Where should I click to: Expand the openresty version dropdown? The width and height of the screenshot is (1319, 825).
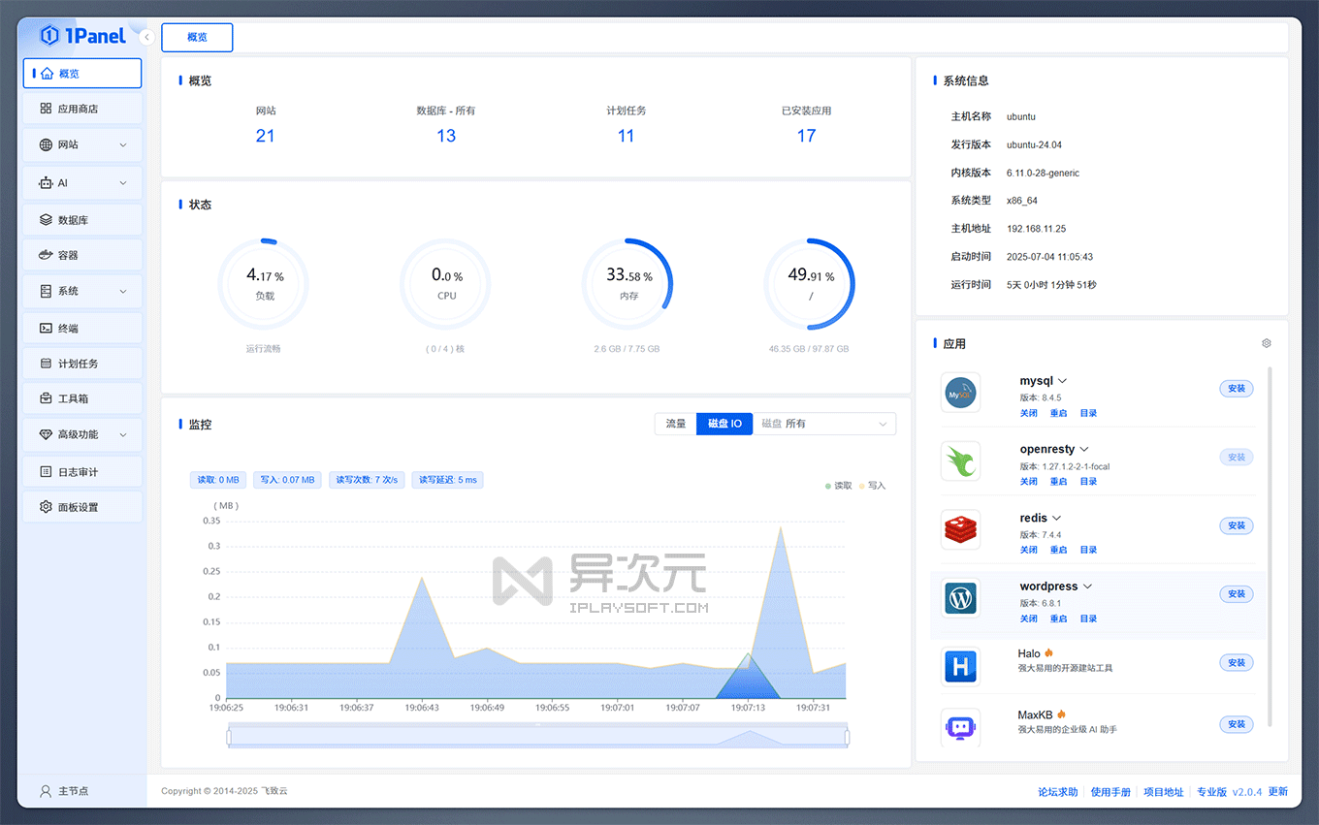pos(1084,450)
